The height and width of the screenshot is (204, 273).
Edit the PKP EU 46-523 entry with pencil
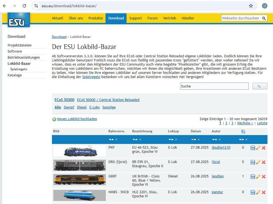(258, 148)
